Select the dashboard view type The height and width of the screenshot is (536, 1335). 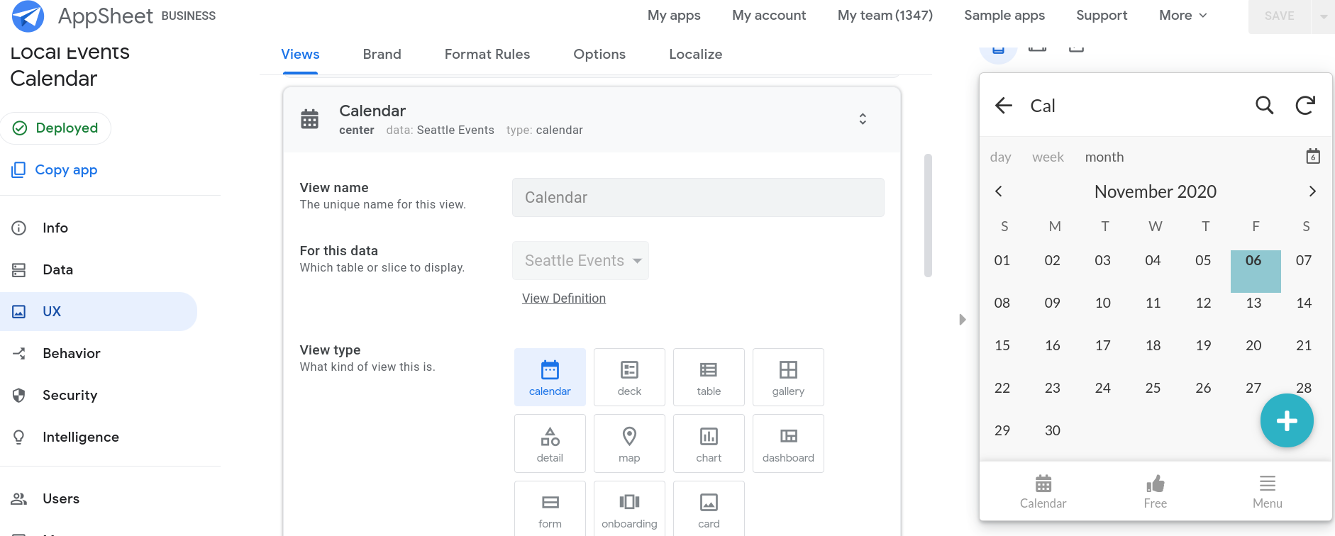[788, 444]
